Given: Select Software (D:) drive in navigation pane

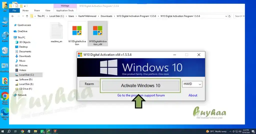Looking at the screenshot, I should click(24, 79).
